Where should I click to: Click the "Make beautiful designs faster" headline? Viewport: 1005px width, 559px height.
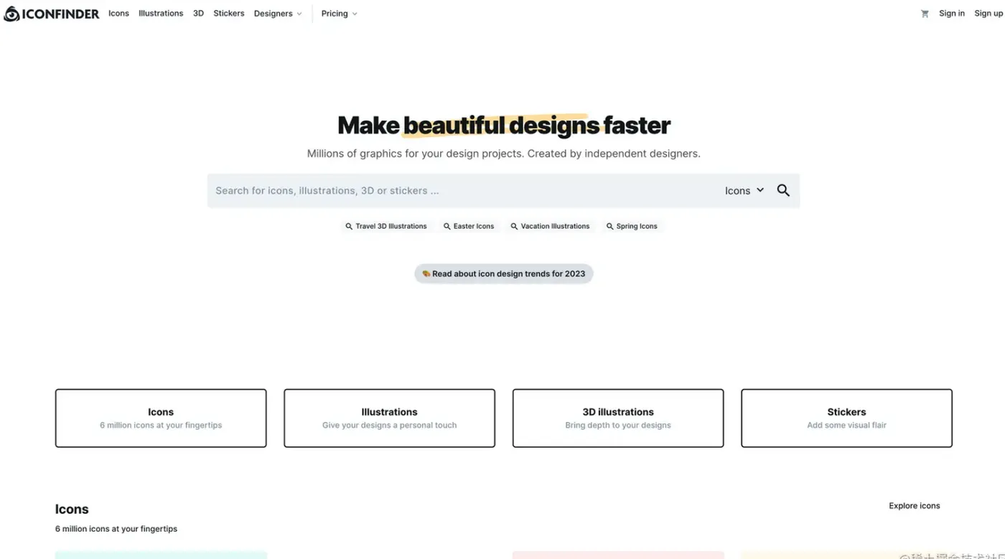click(x=504, y=126)
